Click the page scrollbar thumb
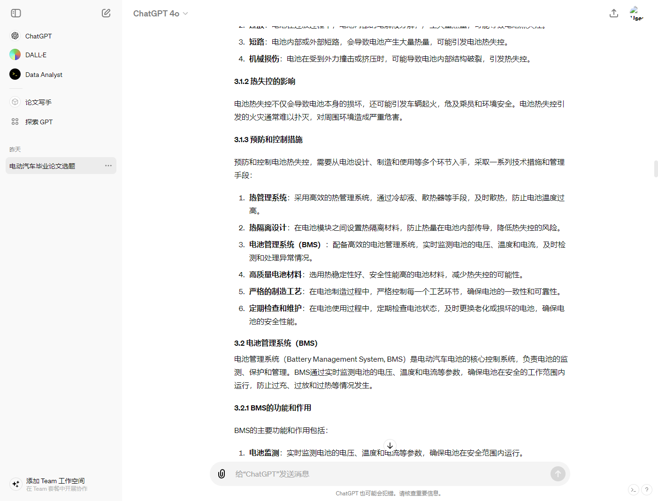 coord(656,169)
